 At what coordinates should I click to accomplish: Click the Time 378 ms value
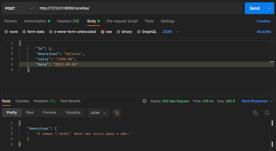208,101
